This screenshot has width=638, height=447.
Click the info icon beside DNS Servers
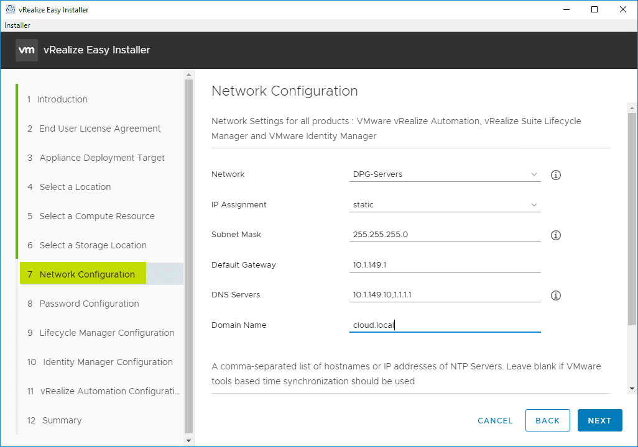click(556, 296)
